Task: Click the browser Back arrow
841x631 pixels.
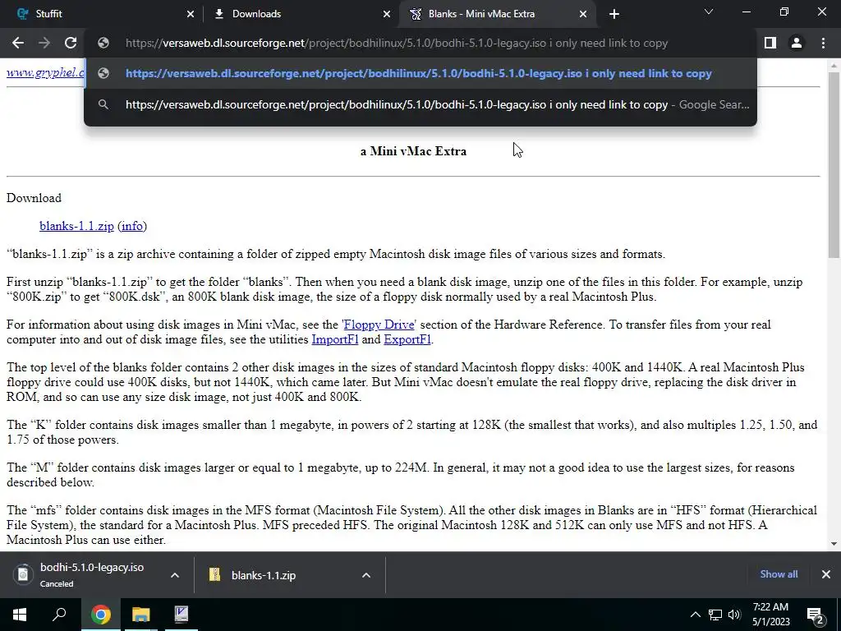Action: point(18,43)
